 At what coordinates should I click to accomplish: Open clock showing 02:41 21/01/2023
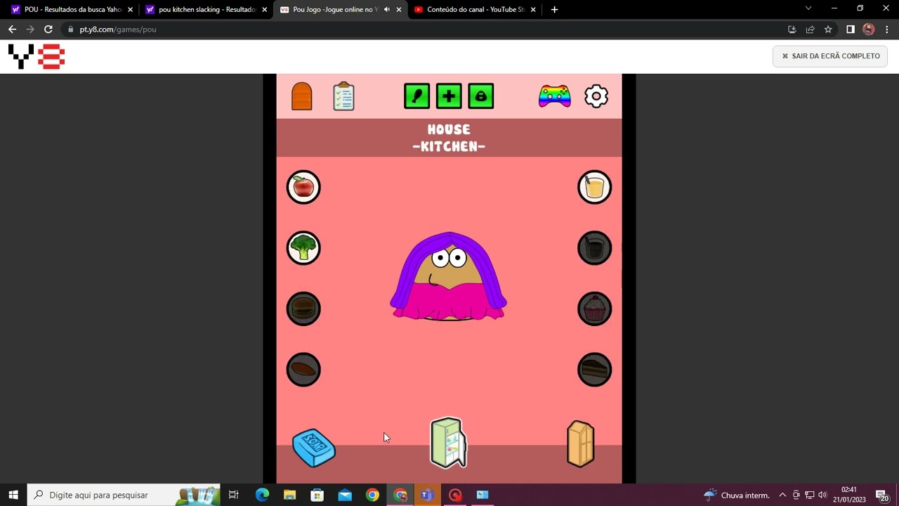pos(849,495)
